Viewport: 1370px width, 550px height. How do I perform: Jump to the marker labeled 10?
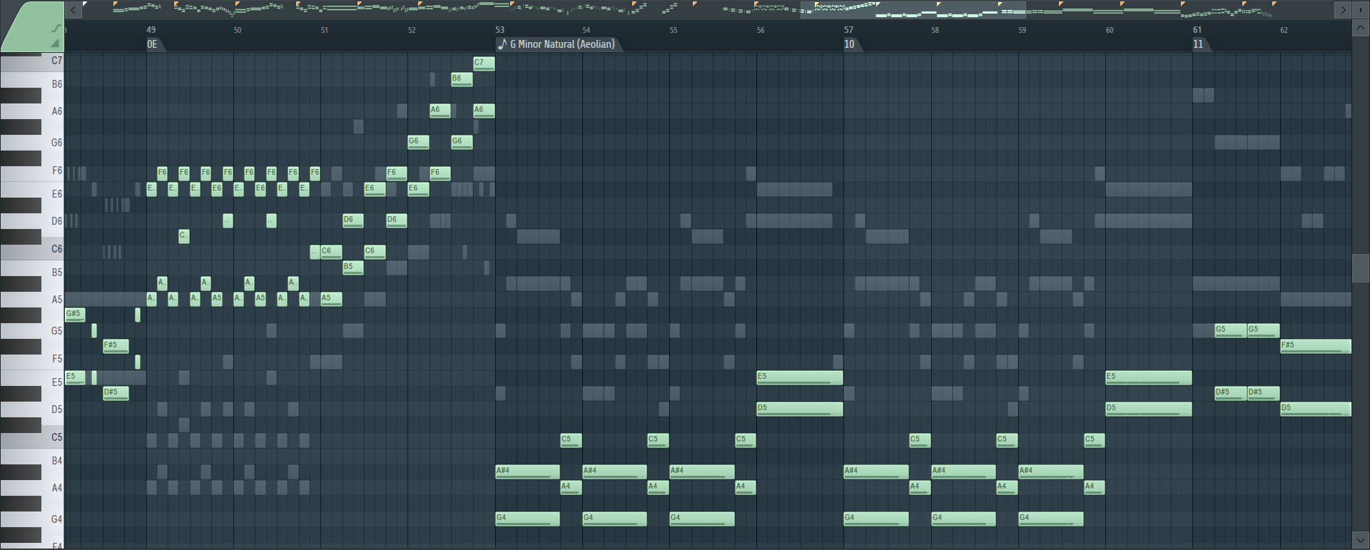click(851, 44)
